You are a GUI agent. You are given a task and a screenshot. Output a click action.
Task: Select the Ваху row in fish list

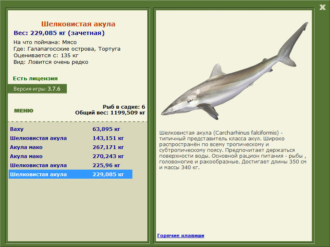tap(71, 129)
